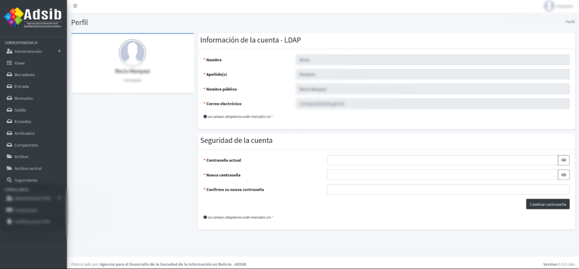The width and height of the screenshot is (579, 269).
Task: Click the Seguimiento search icon
Action: [x=9, y=180]
